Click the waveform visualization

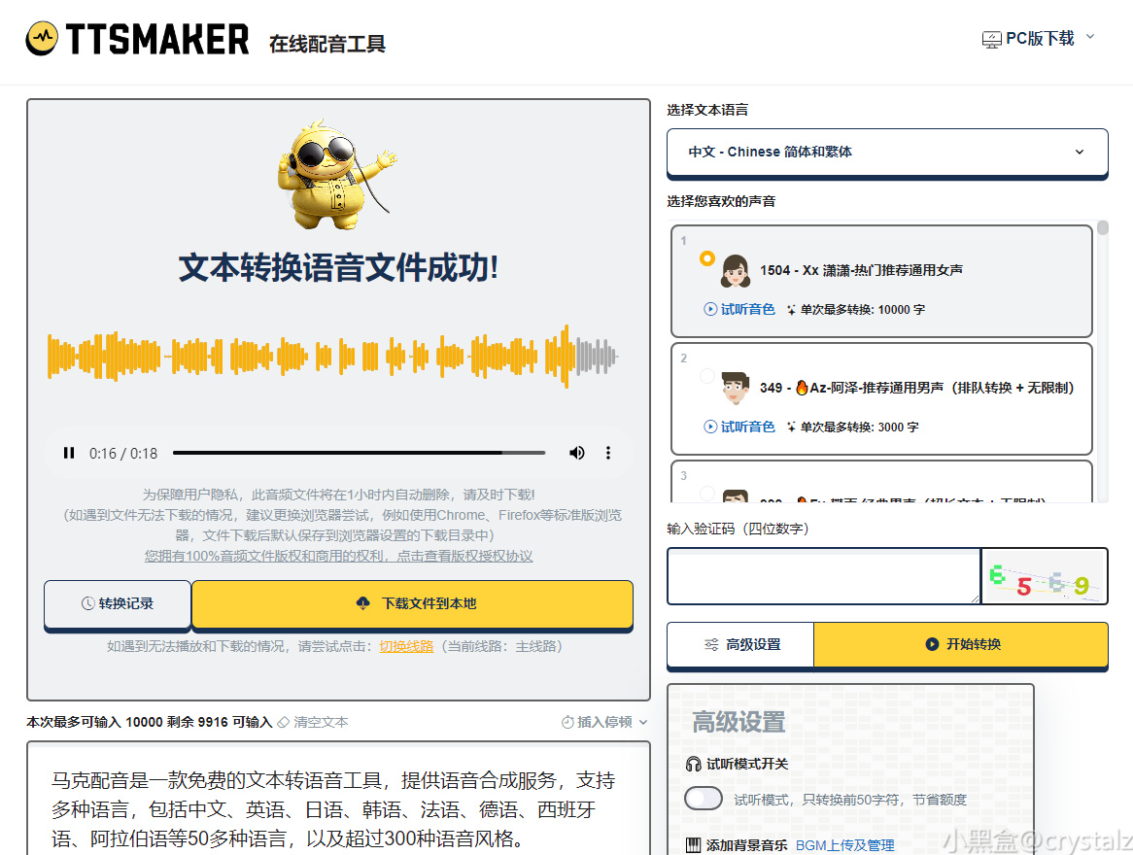(333, 357)
